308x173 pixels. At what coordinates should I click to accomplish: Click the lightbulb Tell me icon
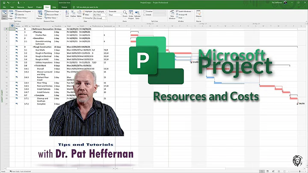[x=74, y=7]
